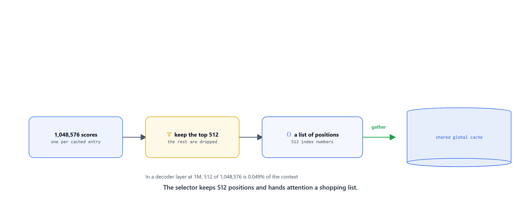
Task: Select the "keep the top 512" title
Action: coord(196,135)
